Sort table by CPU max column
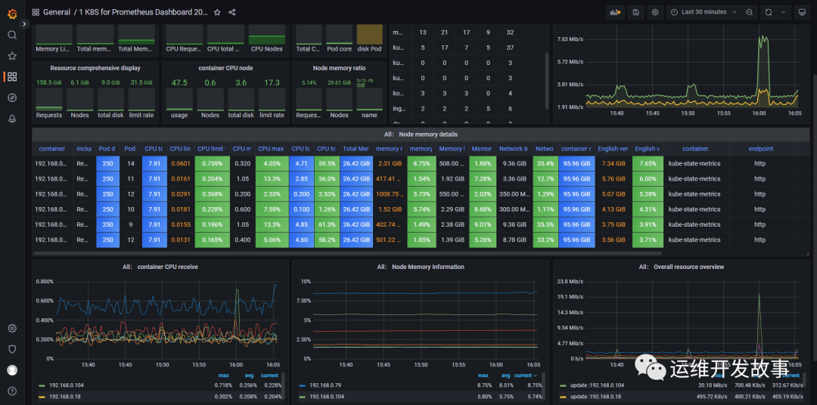Image resolution: width=817 pixels, height=405 pixels. click(x=272, y=149)
